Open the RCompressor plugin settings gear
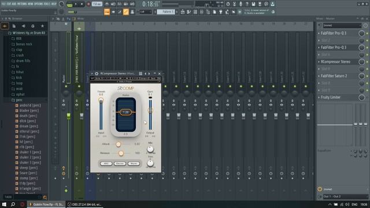The height and width of the screenshot is (208, 370). point(97,73)
